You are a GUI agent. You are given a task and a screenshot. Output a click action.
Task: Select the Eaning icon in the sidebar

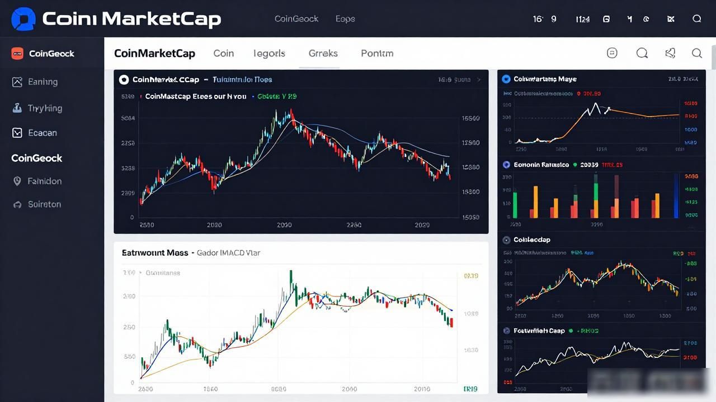[x=17, y=82]
